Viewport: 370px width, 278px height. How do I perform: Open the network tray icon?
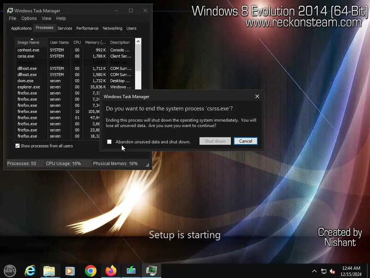324,271
